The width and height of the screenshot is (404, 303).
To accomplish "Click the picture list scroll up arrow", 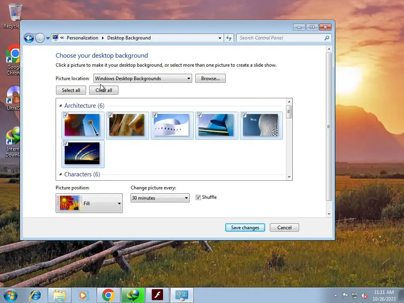I will [289, 102].
